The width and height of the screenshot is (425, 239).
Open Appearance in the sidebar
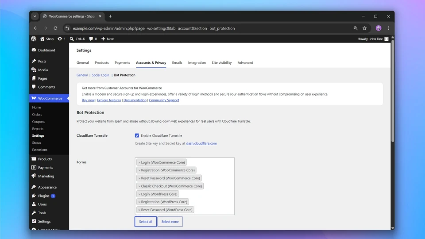(44, 187)
